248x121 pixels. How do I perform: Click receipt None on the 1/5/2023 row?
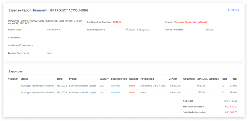click(132, 86)
